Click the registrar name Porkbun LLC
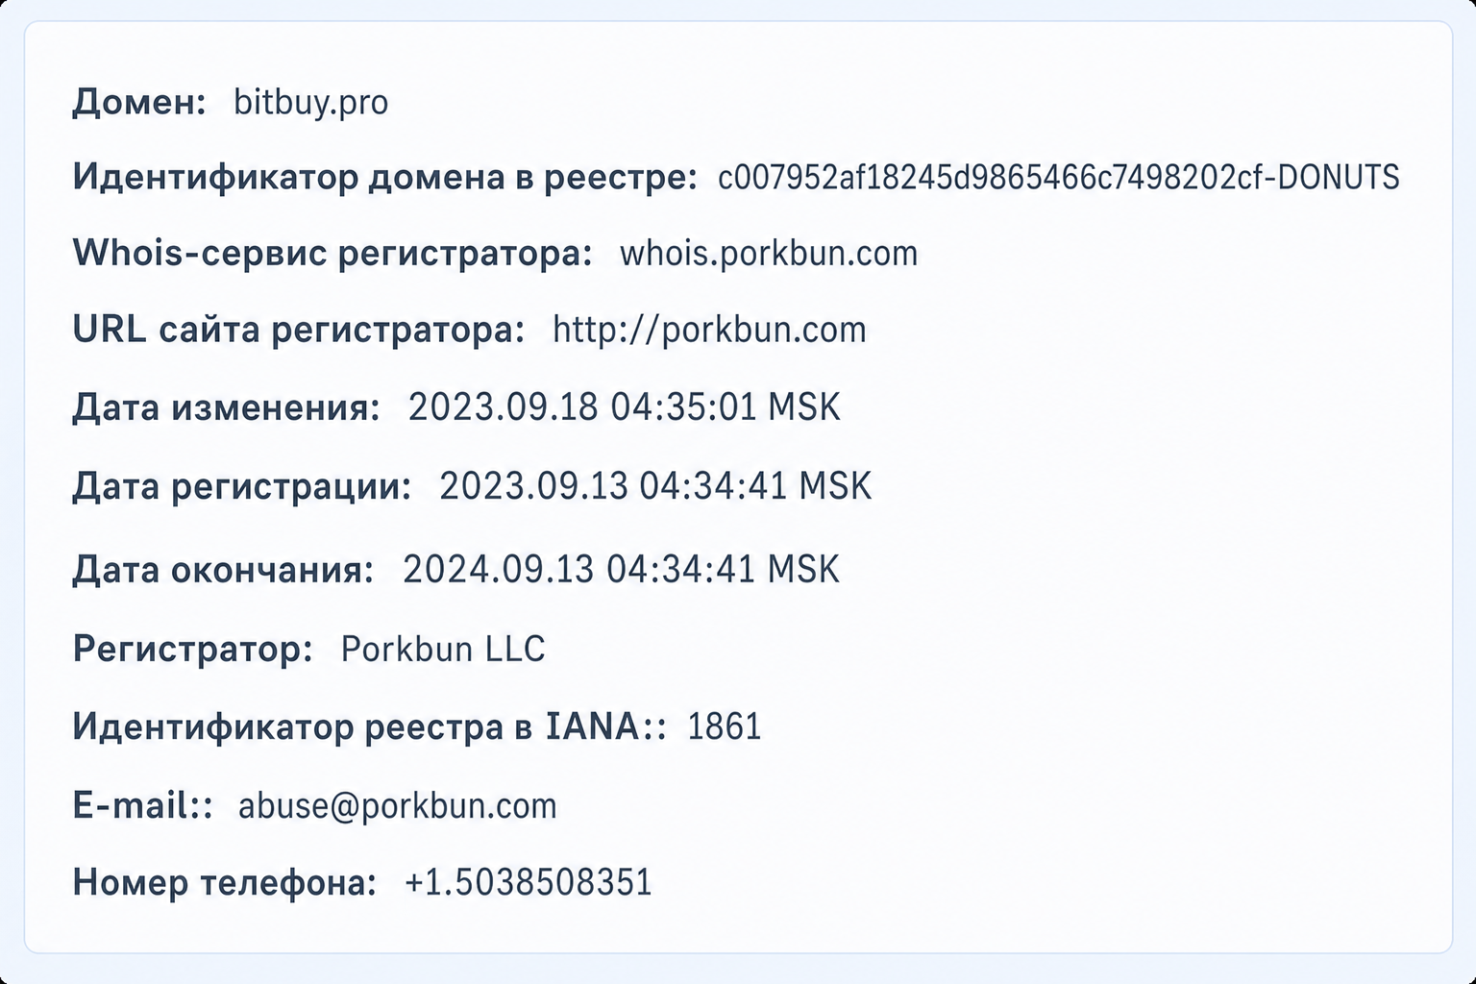 pyautogui.click(x=443, y=649)
